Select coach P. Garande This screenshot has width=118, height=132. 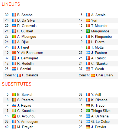(30, 75)
